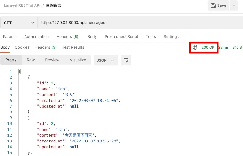Click the request URL input field
The width and height of the screenshot is (243, 156).
[x=139, y=23]
